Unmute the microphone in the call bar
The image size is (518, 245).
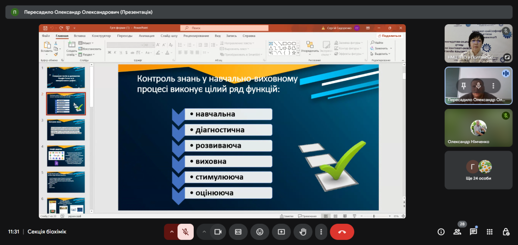[x=186, y=232]
